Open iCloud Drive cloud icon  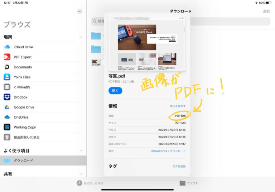pyautogui.click(x=7, y=47)
